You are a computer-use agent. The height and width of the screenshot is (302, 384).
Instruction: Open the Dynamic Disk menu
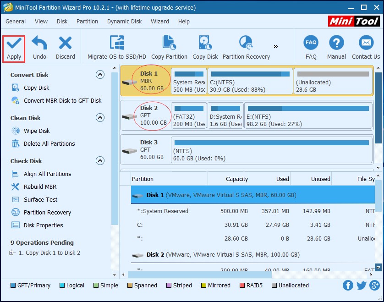pyautogui.click(x=124, y=22)
